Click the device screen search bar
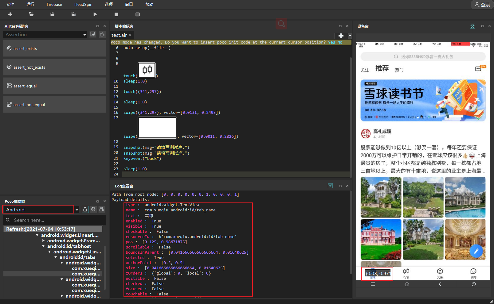This screenshot has height=304, width=494. coord(423,56)
